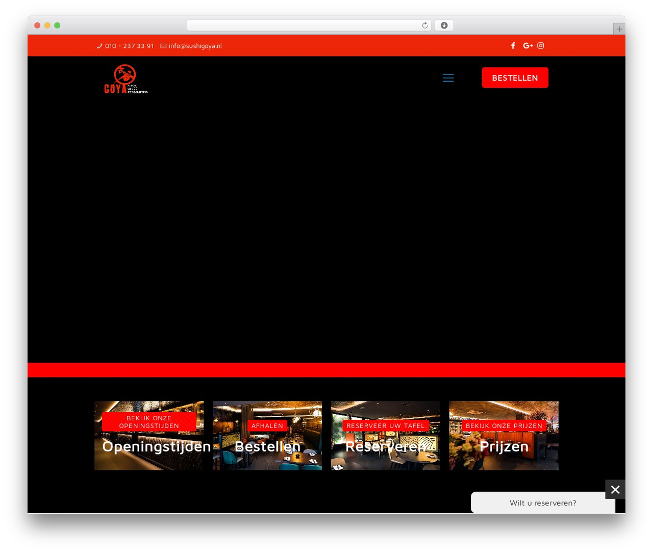Click the green macOS fullscreen button
Screen dimensions: 653x553
57,26
